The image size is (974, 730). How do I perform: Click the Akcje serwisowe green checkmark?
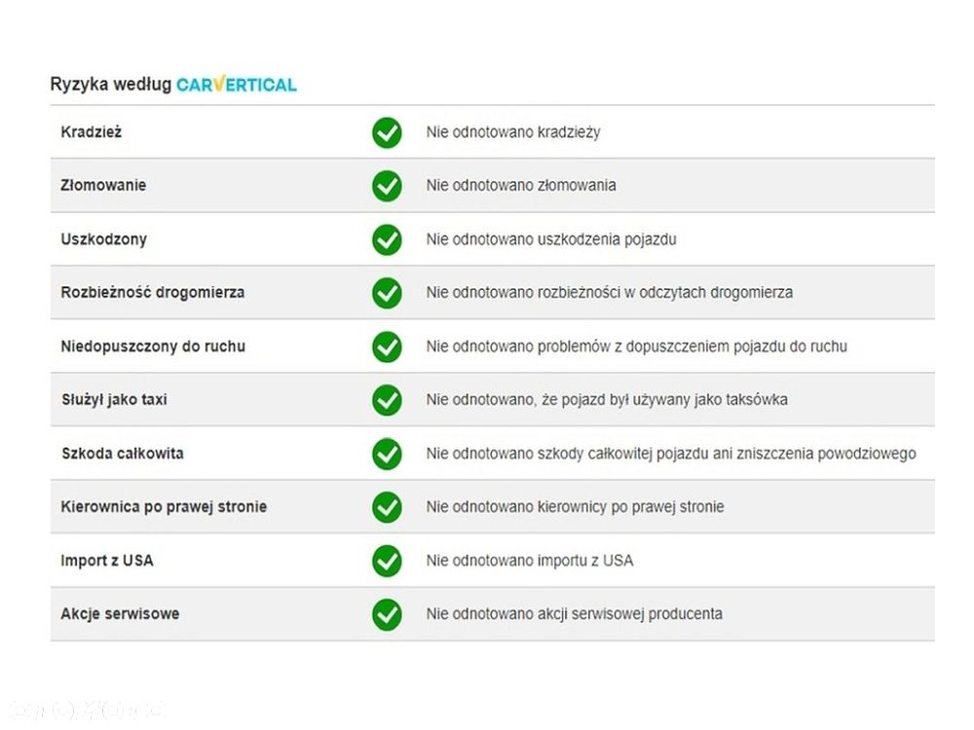coord(387,614)
